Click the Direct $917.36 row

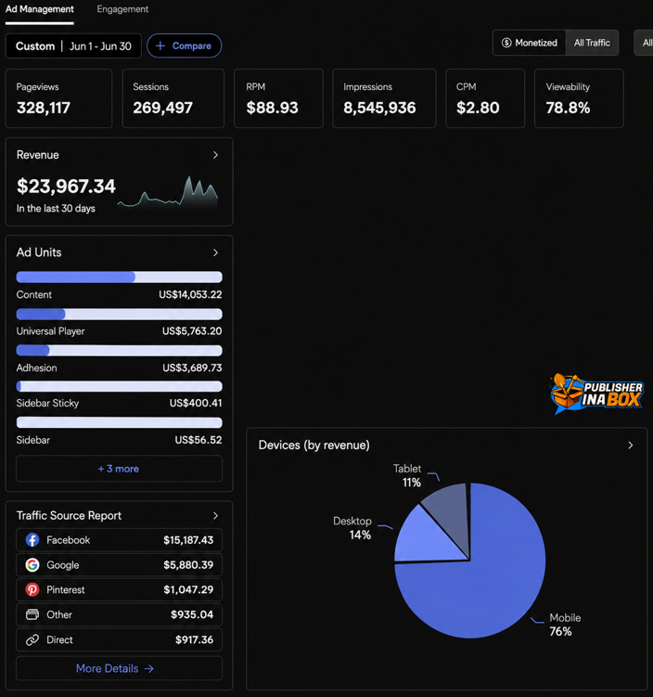[119, 639]
